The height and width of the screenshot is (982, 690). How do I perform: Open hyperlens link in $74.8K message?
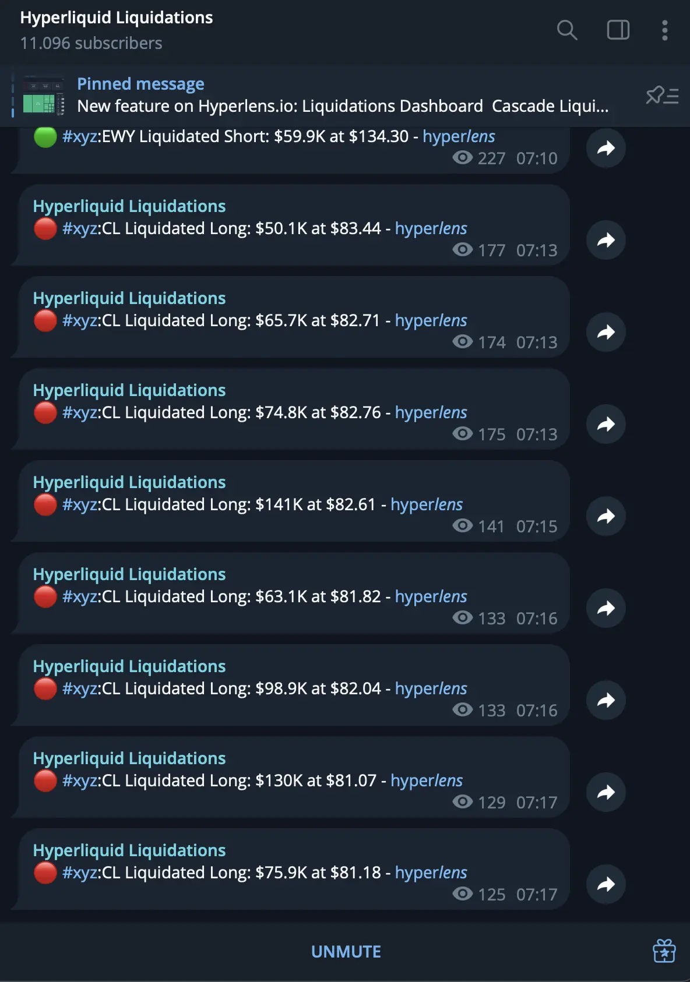coord(431,412)
